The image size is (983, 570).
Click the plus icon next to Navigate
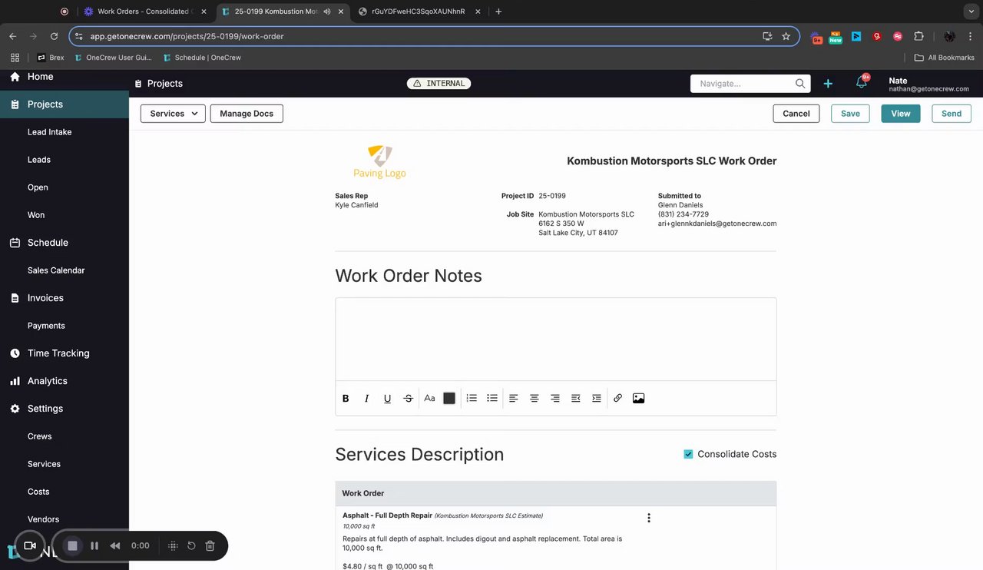tap(828, 83)
